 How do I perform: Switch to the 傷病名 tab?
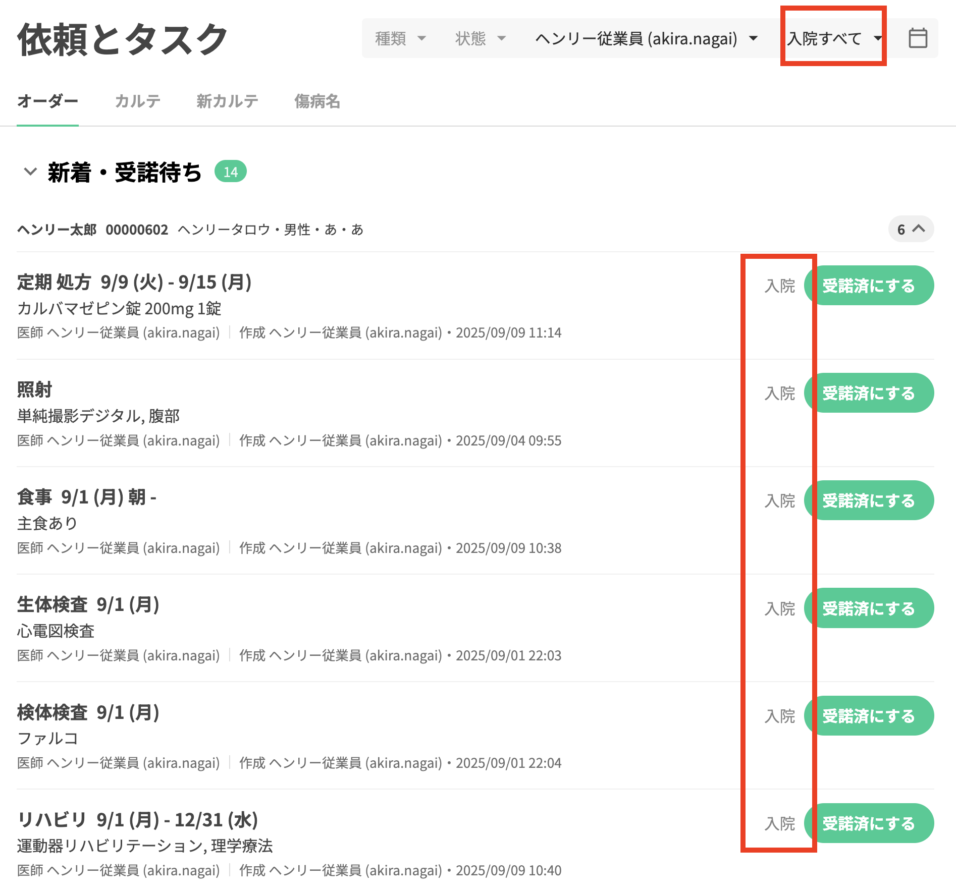317,101
